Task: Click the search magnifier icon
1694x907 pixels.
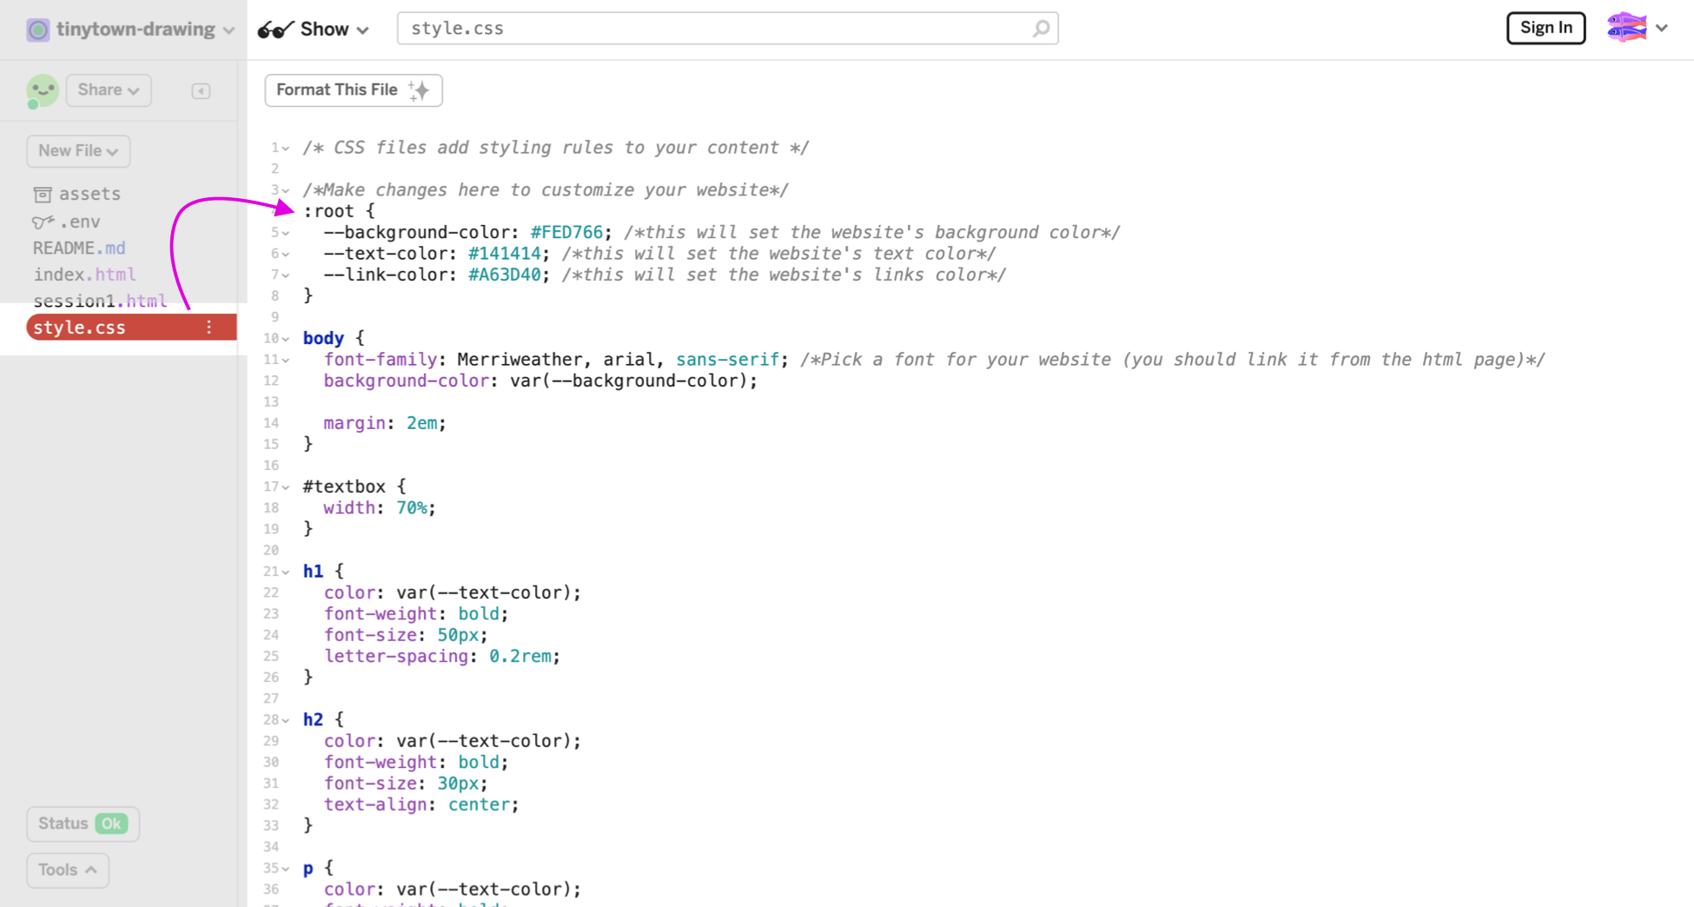Action: coord(1041,29)
